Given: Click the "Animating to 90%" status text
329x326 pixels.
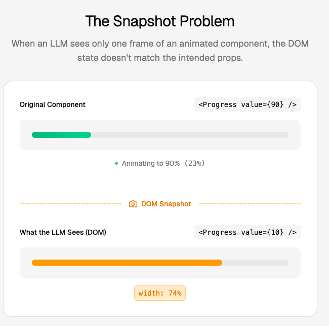Looking at the screenshot, I should pyautogui.click(x=151, y=163).
